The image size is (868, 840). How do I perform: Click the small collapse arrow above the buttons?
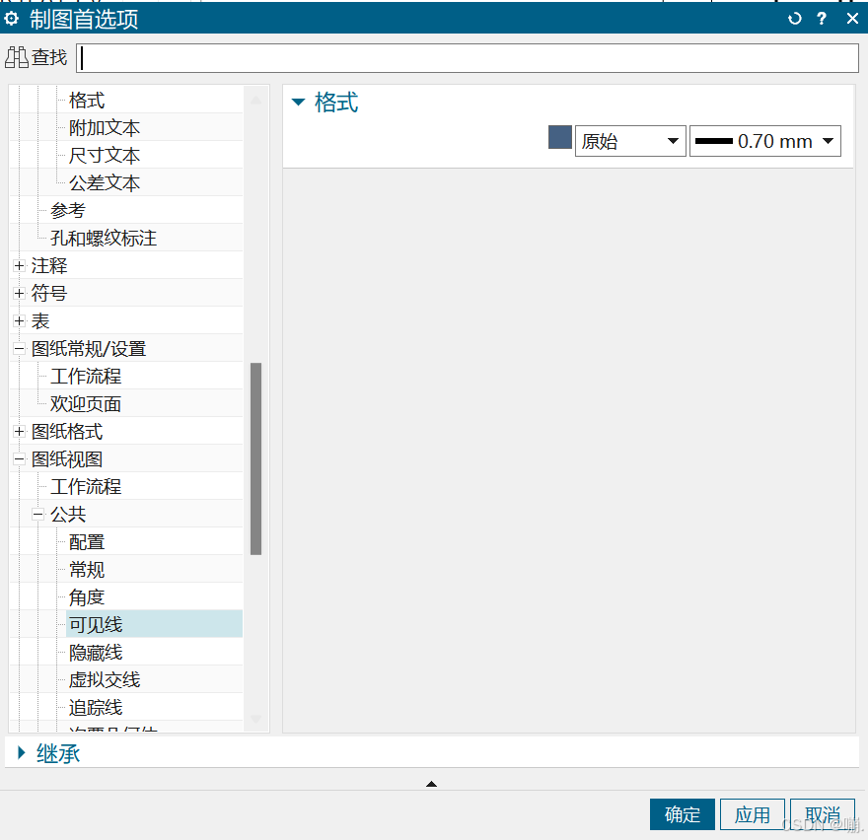coord(432,784)
